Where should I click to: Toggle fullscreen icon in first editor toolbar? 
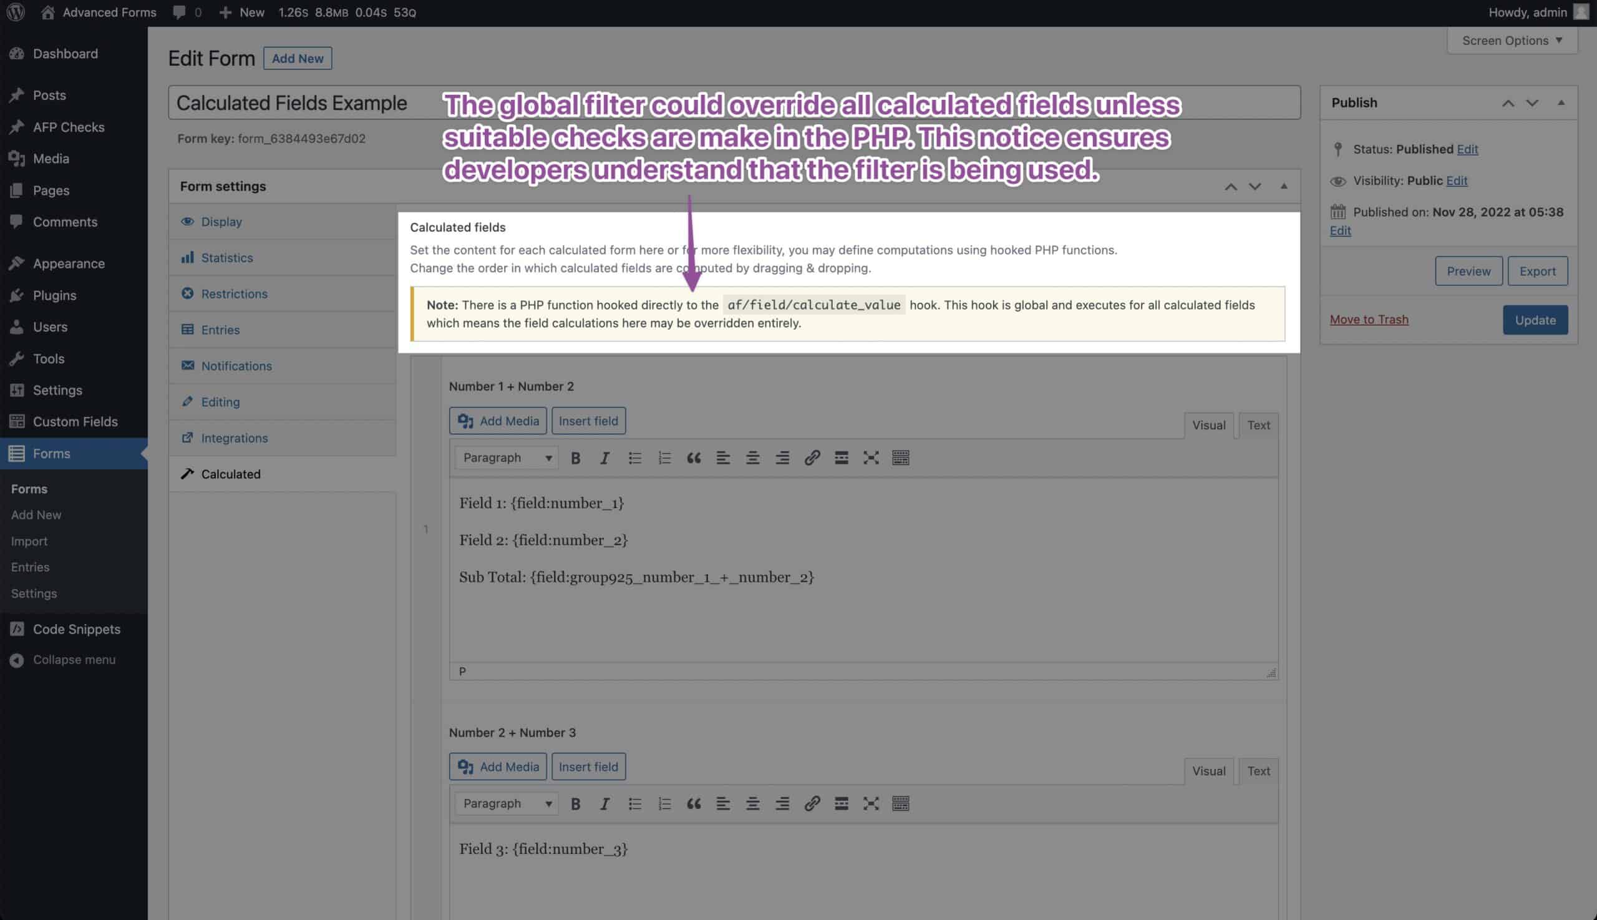pos(871,458)
